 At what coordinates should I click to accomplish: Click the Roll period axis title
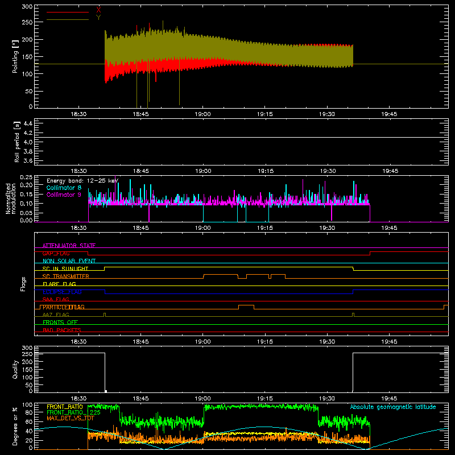click(x=17, y=142)
